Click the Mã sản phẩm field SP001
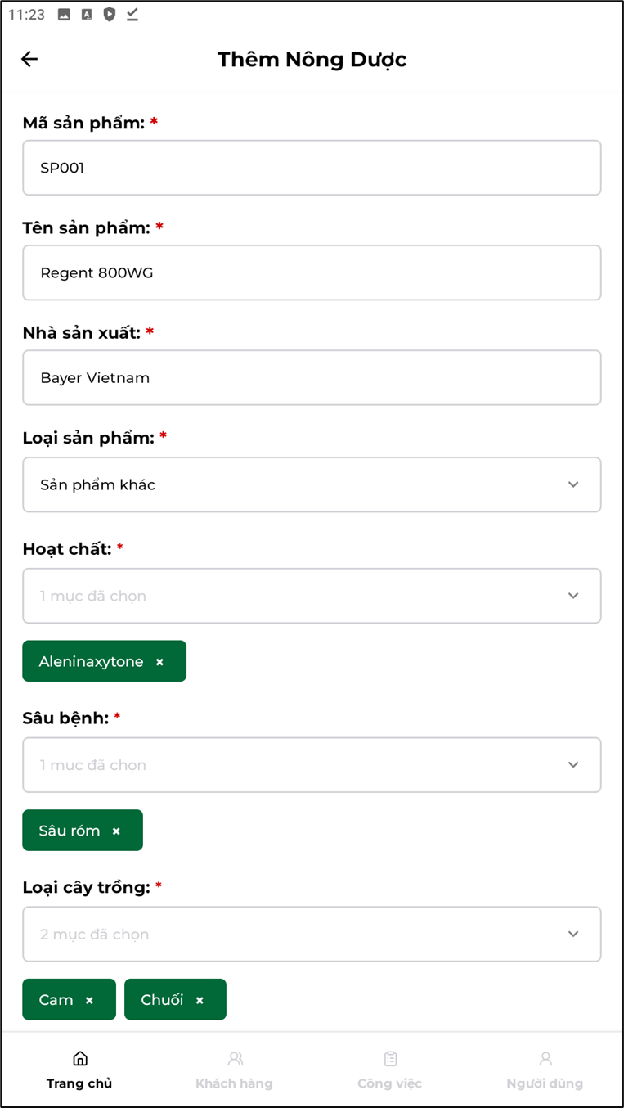624x1108 pixels. click(x=312, y=168)
